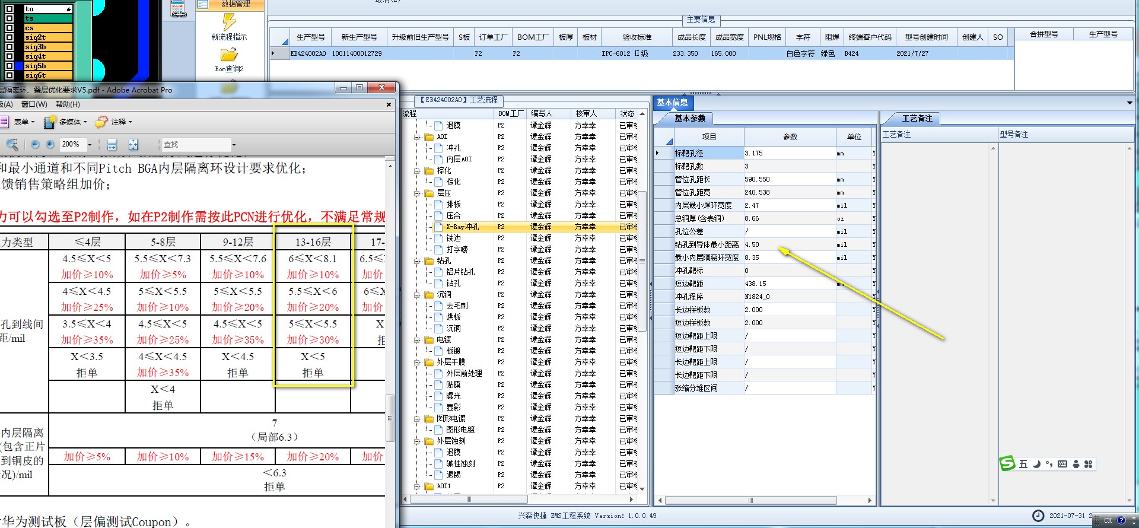Screen dimensions: 1139x528
Task: Click the fit width icon in Acrobat
Action: 112,144
